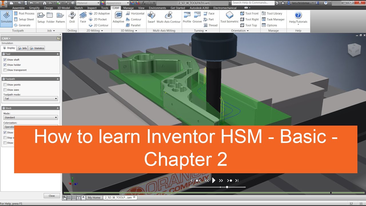Enable Show axes checkbox

click(5, 90)
